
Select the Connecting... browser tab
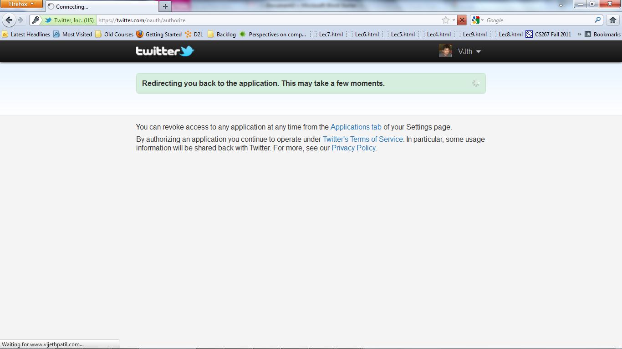click(102, 6)
